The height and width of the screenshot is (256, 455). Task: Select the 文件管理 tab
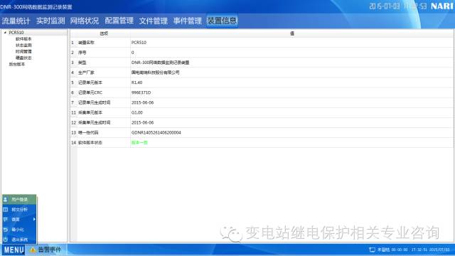pyautogui.click(x=154, y=21)
